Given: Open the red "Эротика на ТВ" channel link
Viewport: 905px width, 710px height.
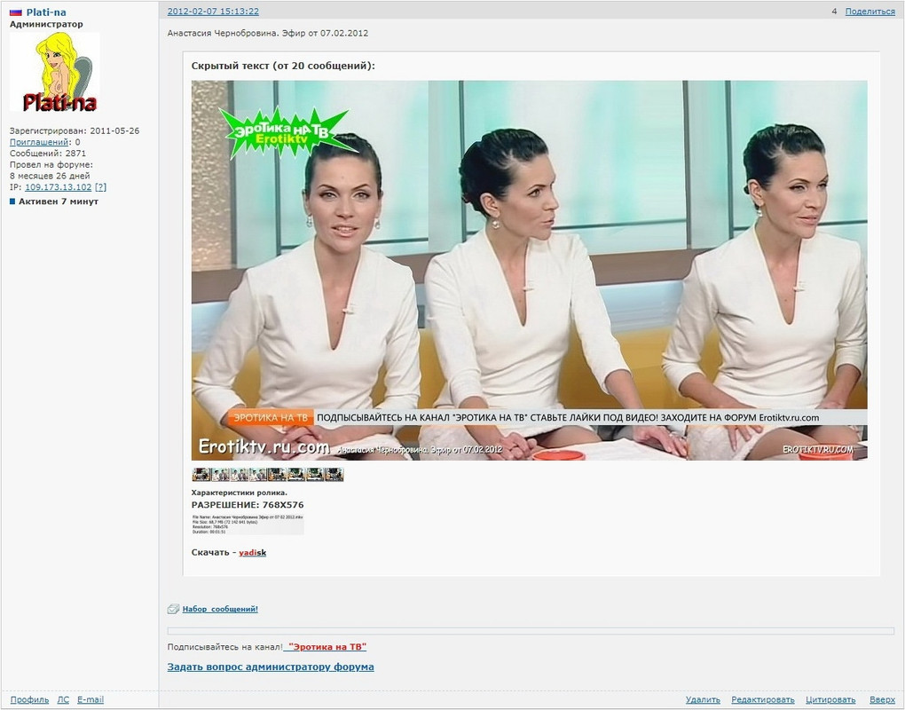Looking at the screenshot, I should click(327, 646).
